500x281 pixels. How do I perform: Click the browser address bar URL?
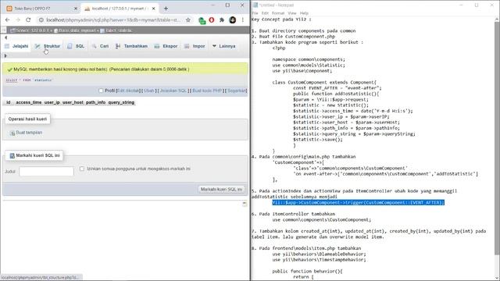click(112, 20)
